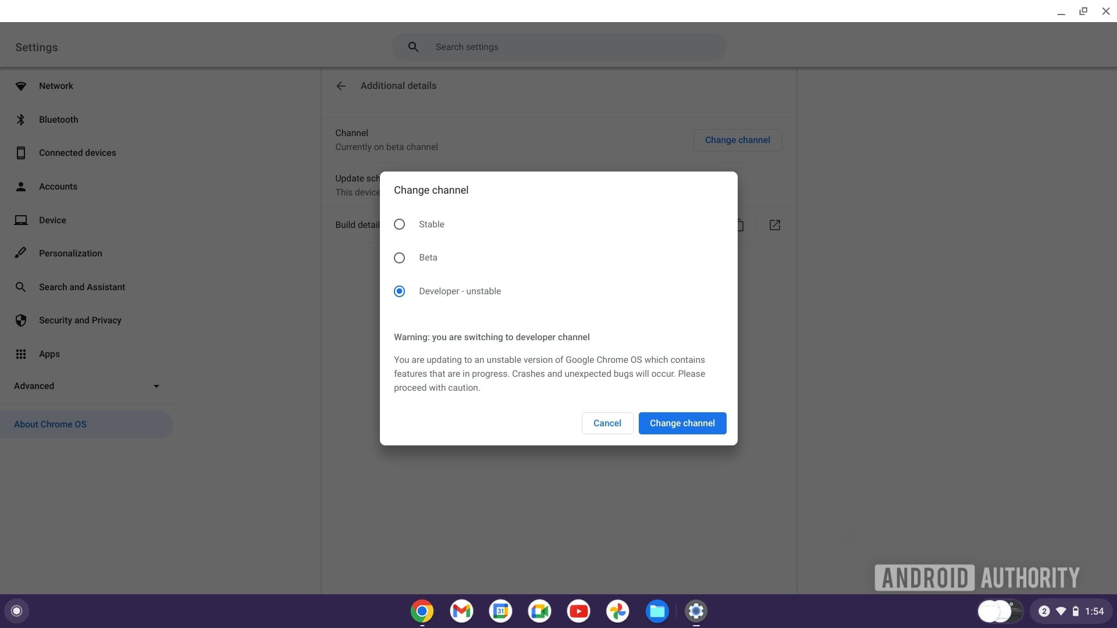
Task: Open Gmail from the shelf
Action: click(461, 611)
